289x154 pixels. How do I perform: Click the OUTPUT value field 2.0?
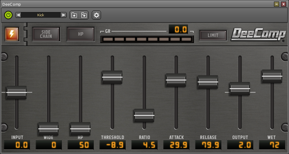pyautogui.click(x=240, y=145)
